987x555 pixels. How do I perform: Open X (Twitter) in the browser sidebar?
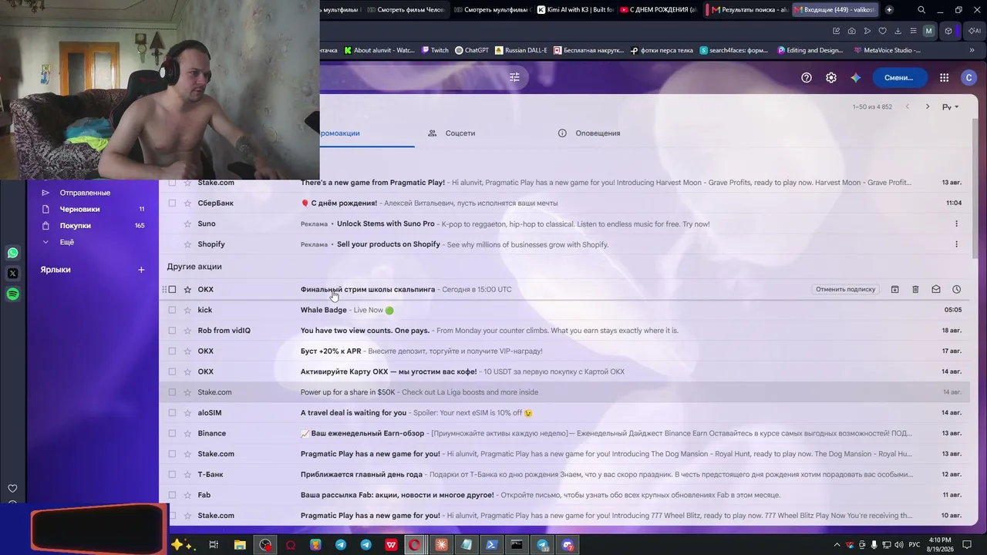[x=12, y=273]
